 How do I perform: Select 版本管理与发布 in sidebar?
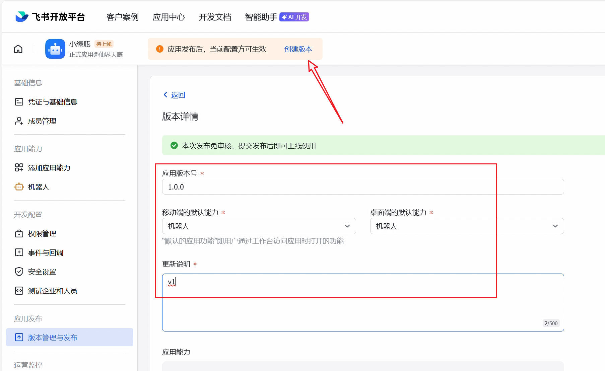tap(70, 338)
